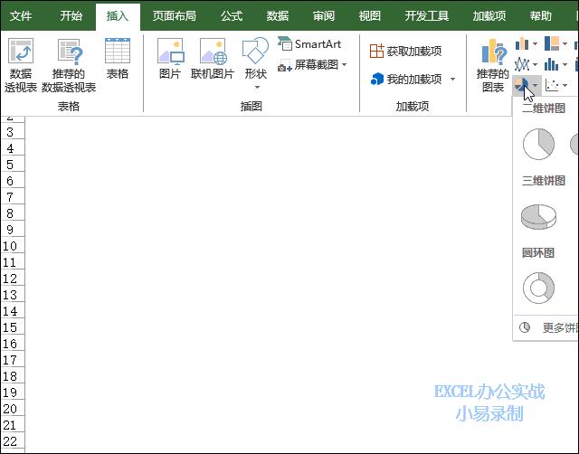This screenshot has width=579, height=454.
Task: Expand the 形状 dropdown arrow
Action: [257, 88]
